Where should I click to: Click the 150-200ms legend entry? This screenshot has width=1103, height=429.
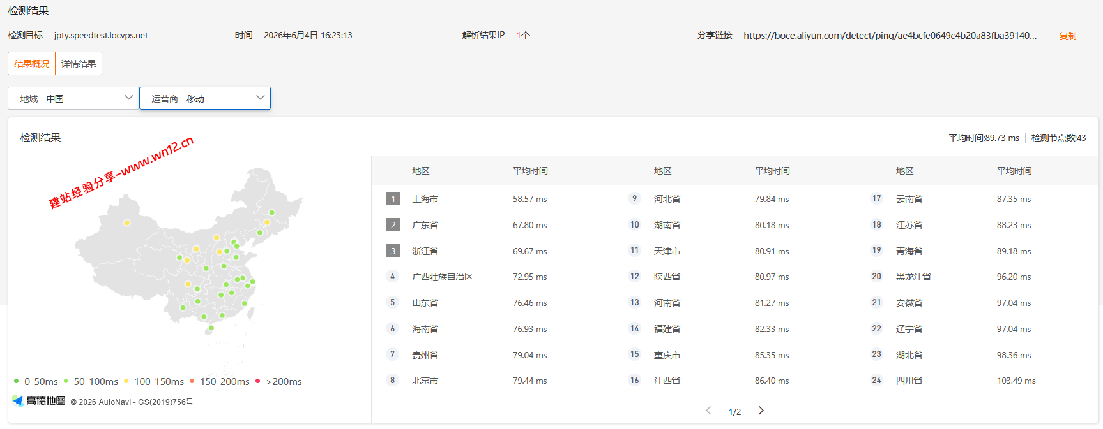click(220, 381)
